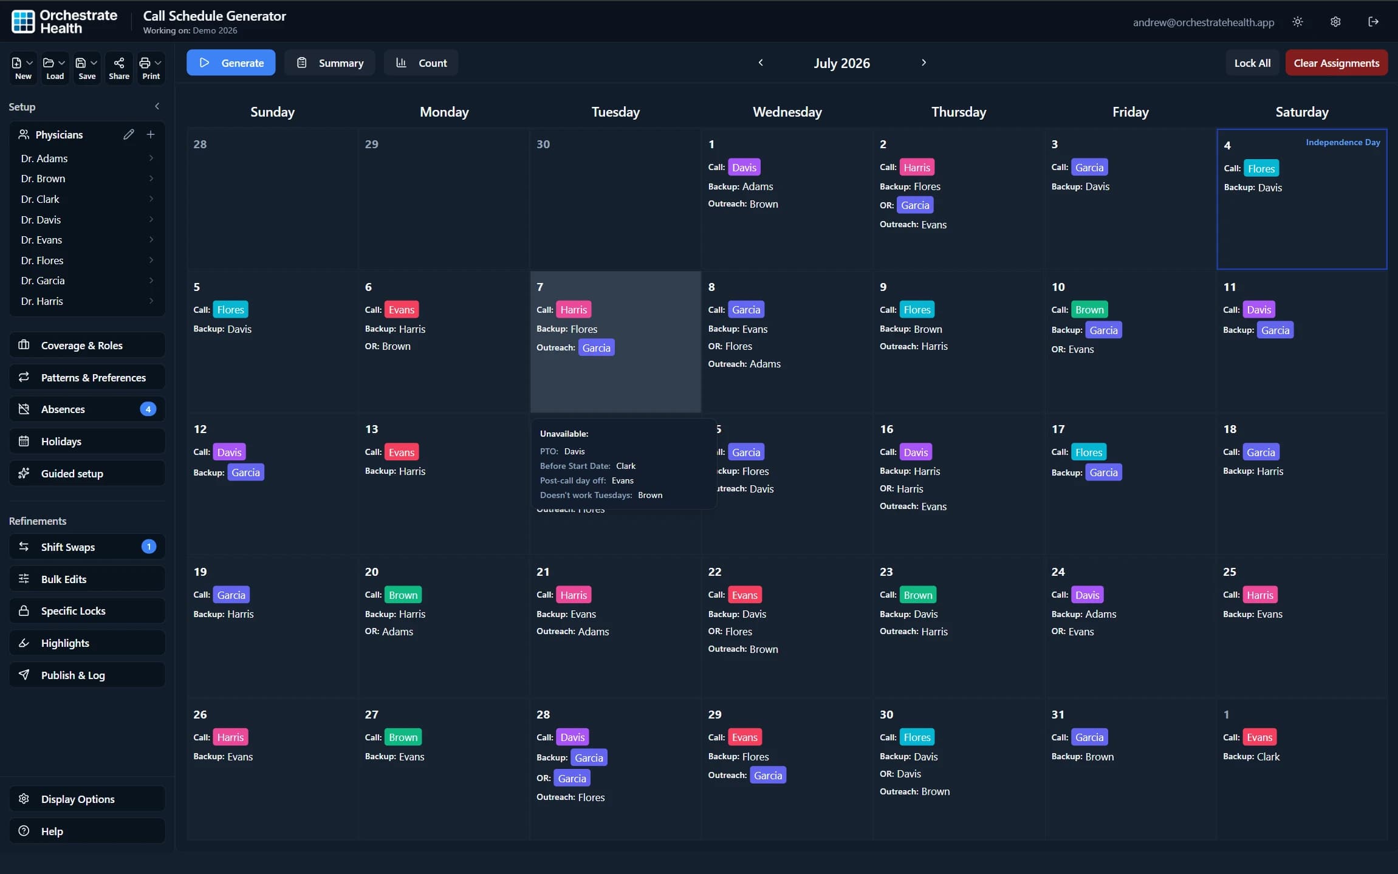Click the logout icon in header
This screenshot has width=1398, height=874.
[x=1373, y=22]
